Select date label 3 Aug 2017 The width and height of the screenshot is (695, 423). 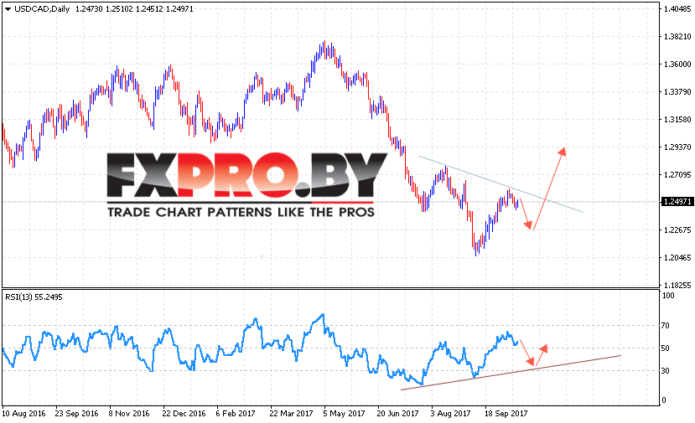[x=450, y=413]
